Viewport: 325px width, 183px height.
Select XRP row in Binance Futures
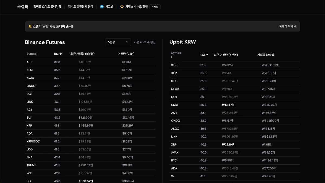click(x=90, y=125)
